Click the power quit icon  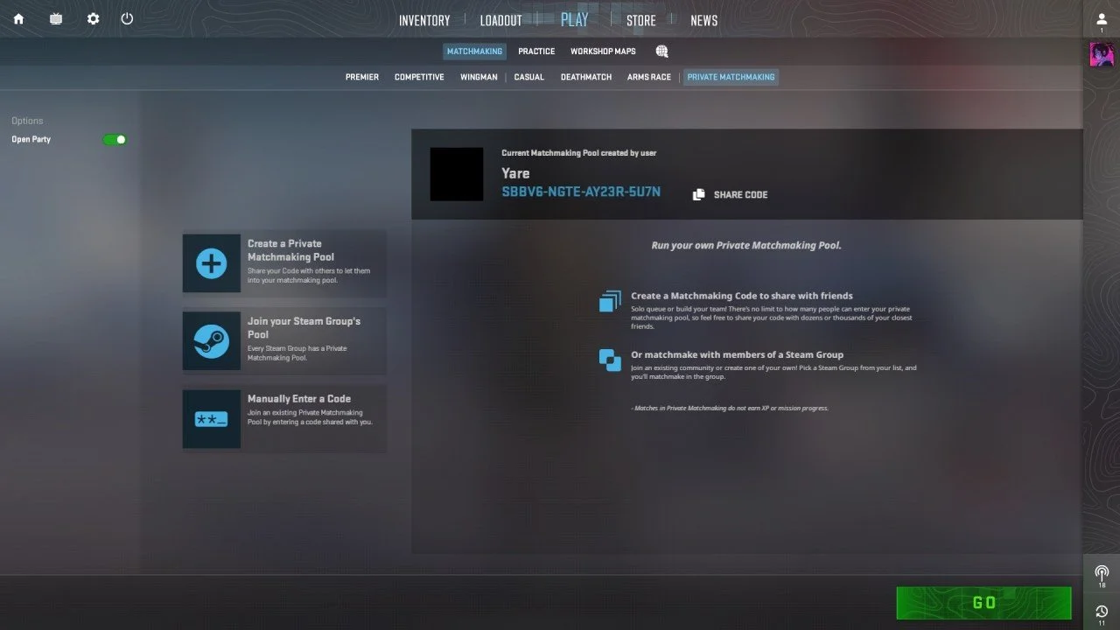point(127,18)
